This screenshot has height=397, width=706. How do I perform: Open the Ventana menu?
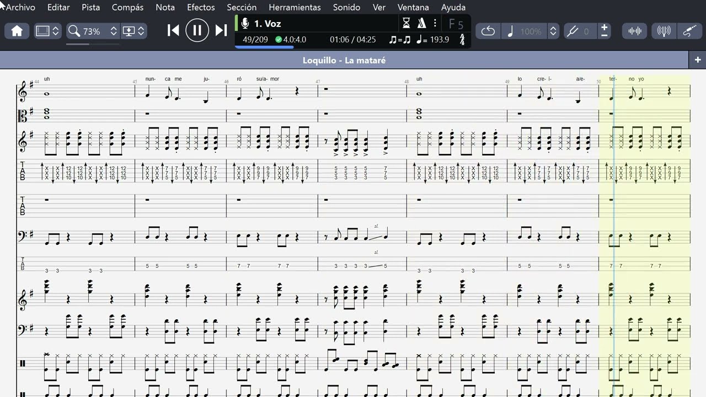pos(413,7)
